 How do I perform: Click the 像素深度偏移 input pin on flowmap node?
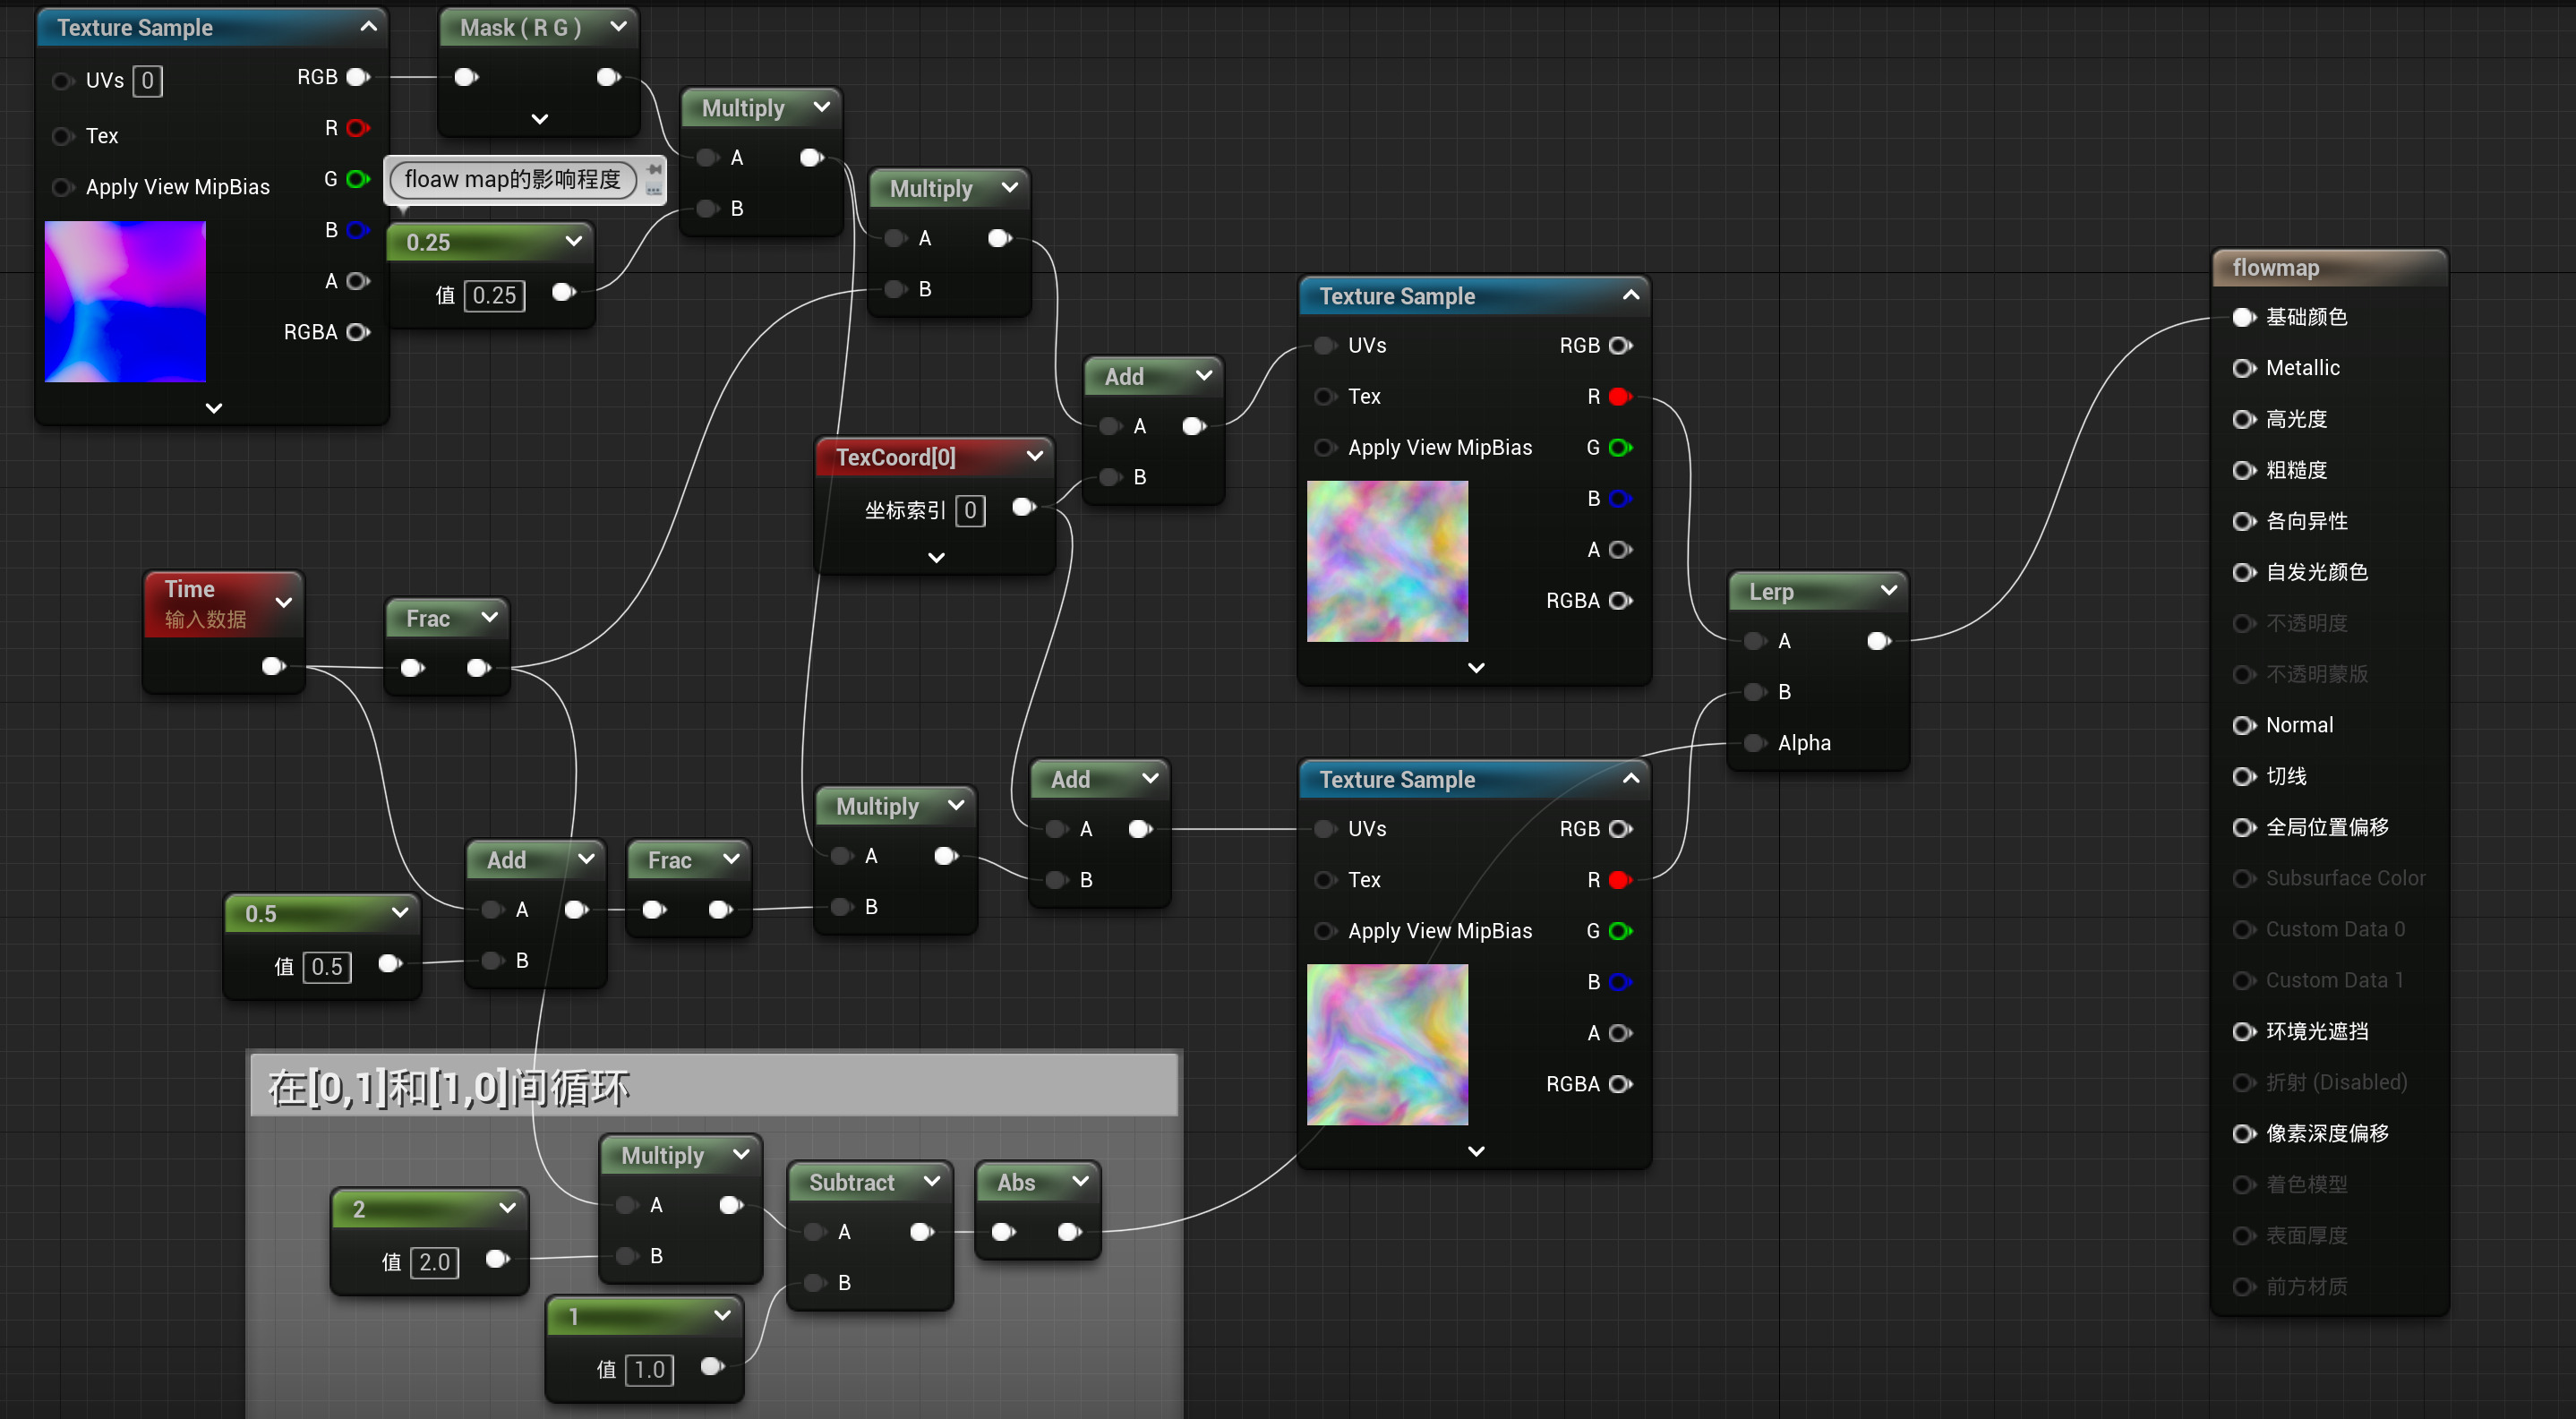coord(2243,1133)
